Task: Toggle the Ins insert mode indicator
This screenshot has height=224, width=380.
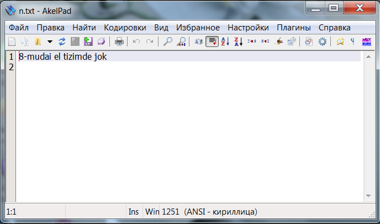Action: click(x=134, y=212)
